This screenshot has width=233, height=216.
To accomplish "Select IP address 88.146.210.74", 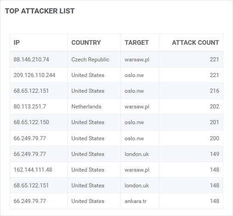I will coord(31,60).
